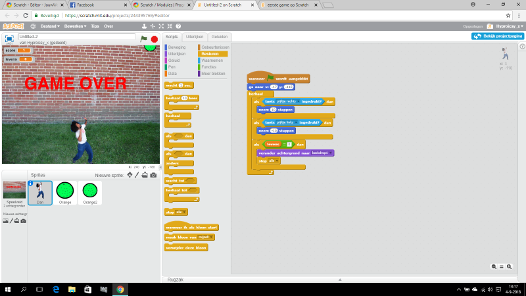Switch the stage to full screen mode
This screenshot has width=526, height=296.
click(9, 39)
